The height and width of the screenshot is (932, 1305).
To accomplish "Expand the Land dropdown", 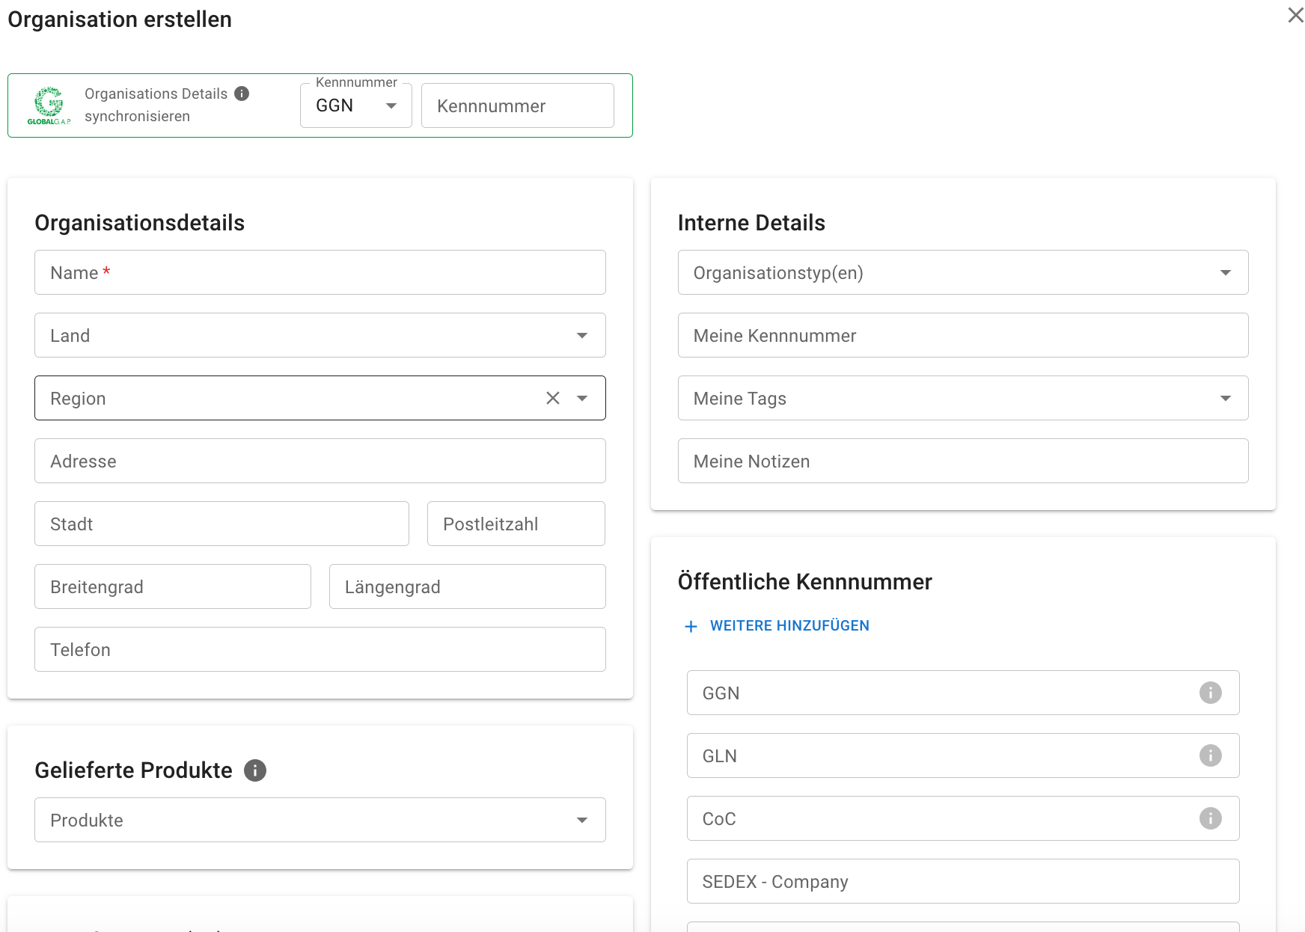I will pyautogui.click(x=320, y=335).
